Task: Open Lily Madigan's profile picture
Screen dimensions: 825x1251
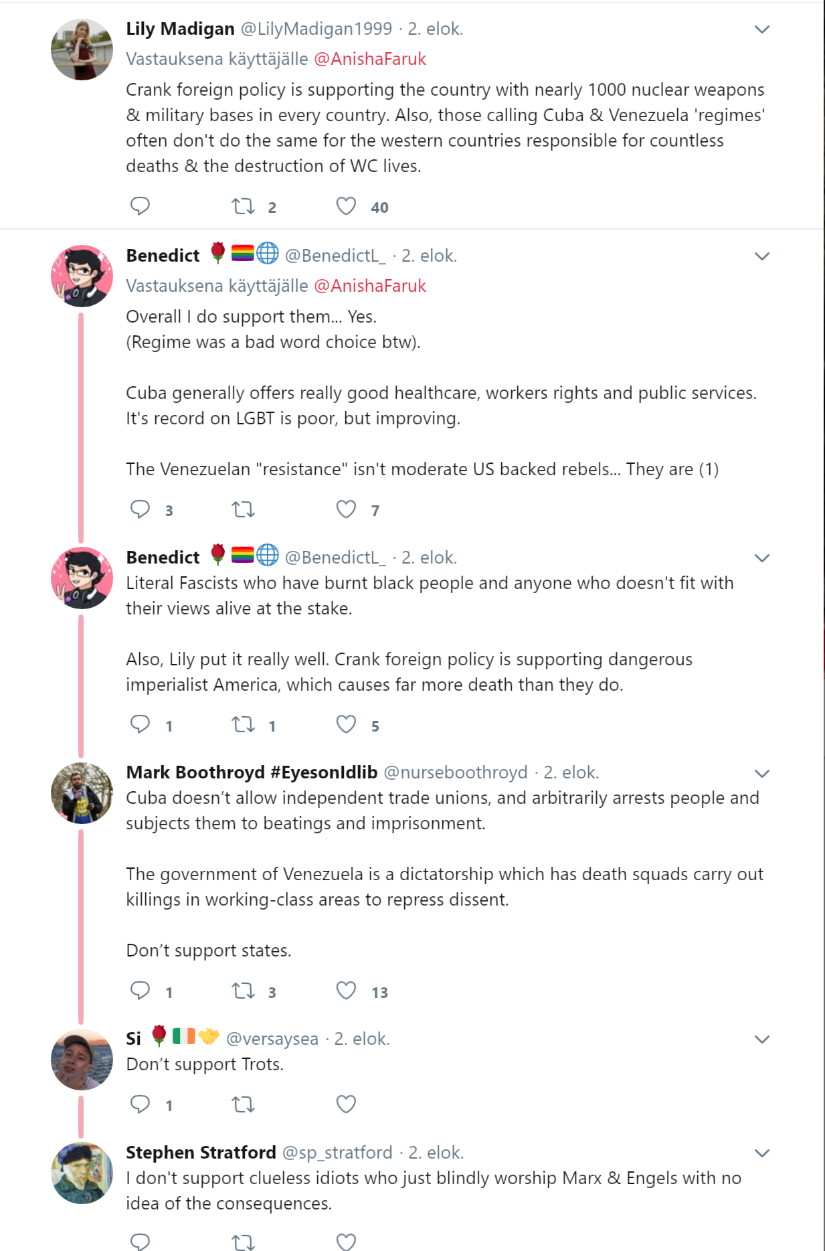Action: point(82,50)
